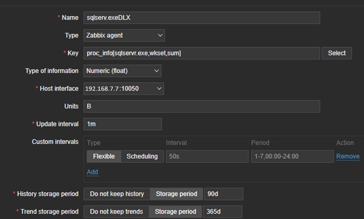The image size is (364, 219).
Task: Click the Custom intervals label
Action: point(55,142)
